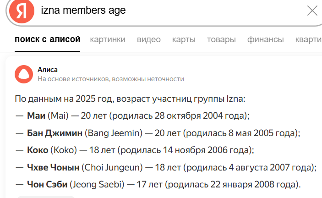Viewport: 322px width, 198px height.
Task: Click the bold name 'Маи'
Action: (36, 115)
